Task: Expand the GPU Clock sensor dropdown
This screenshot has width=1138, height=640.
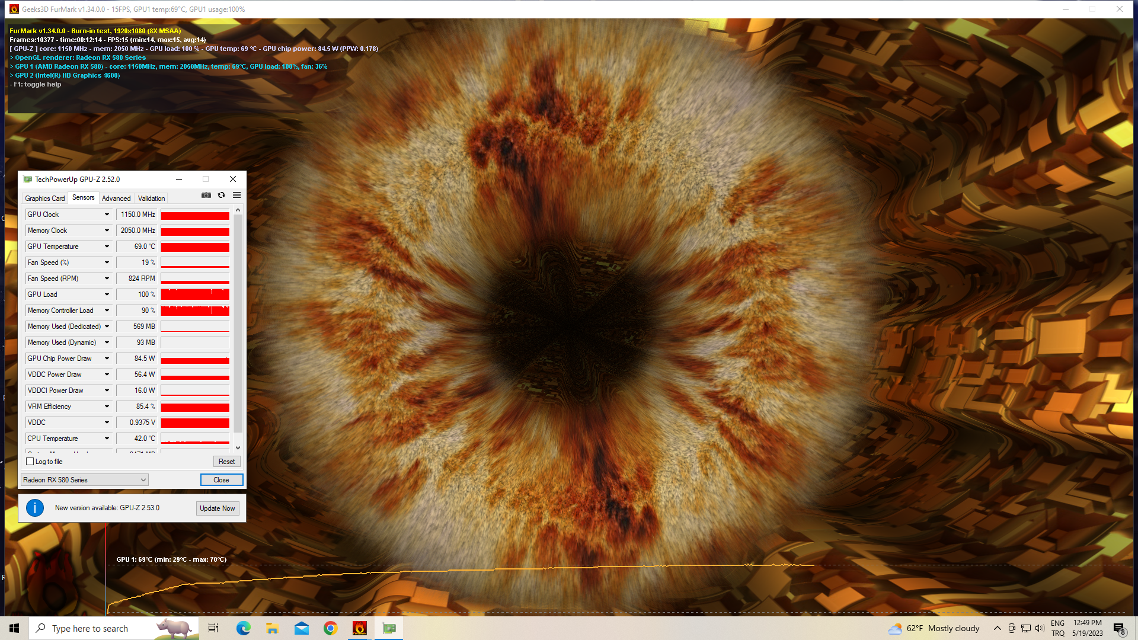Action: [x=107, y=215]
